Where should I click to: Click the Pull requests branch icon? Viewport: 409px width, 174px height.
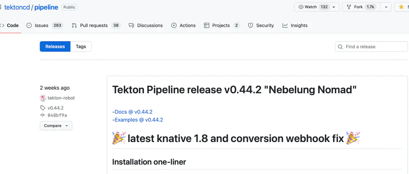tap(74, 25)
